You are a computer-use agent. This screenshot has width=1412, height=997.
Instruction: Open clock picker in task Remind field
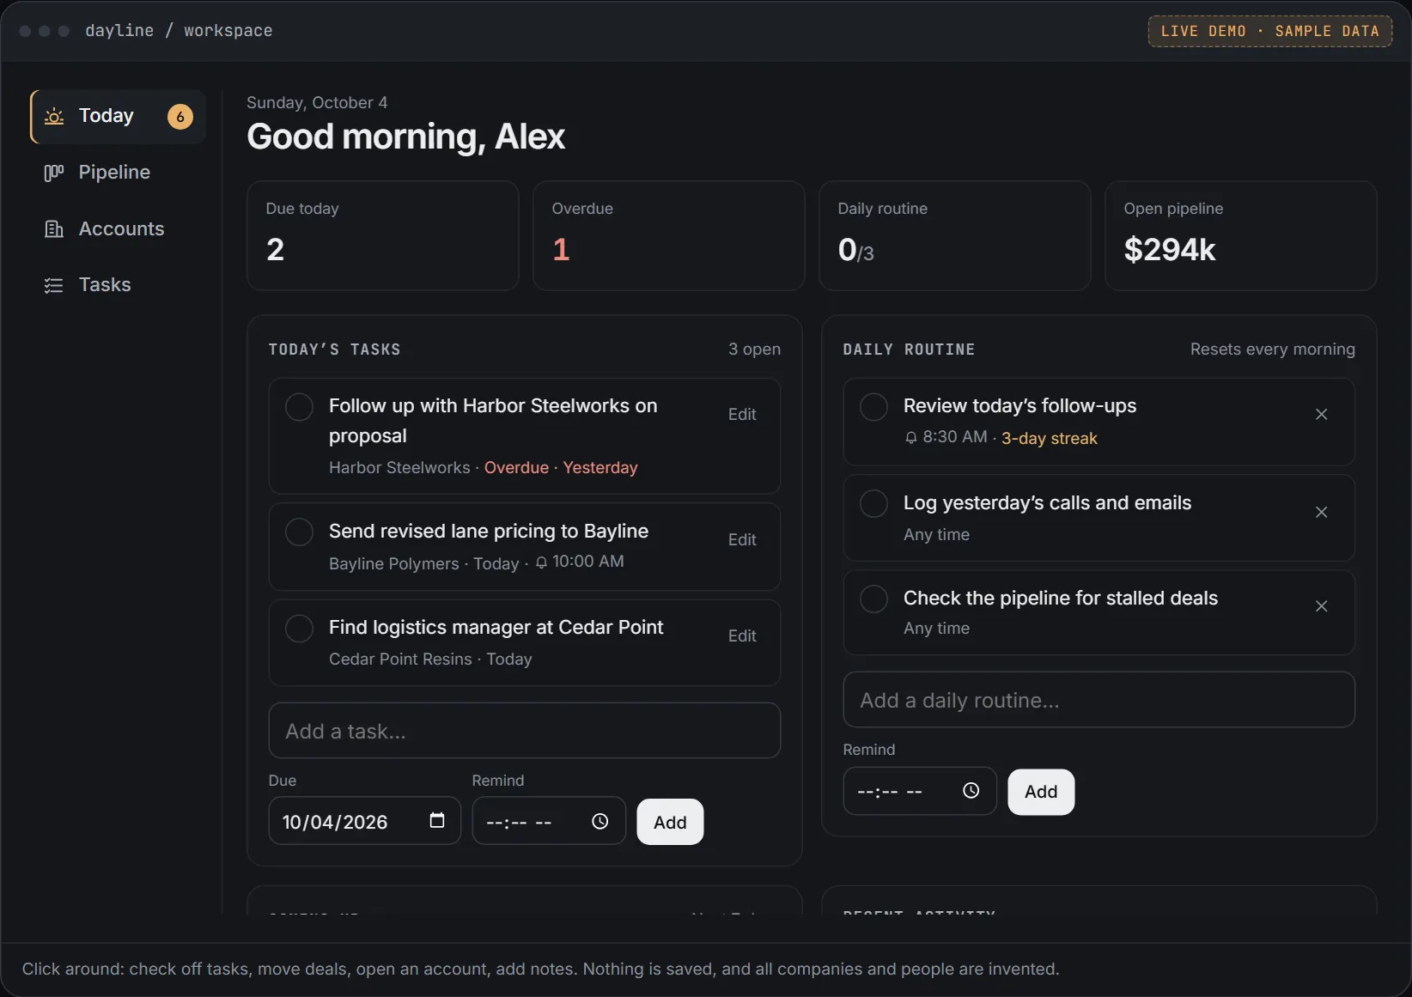[x=600, y=822]
